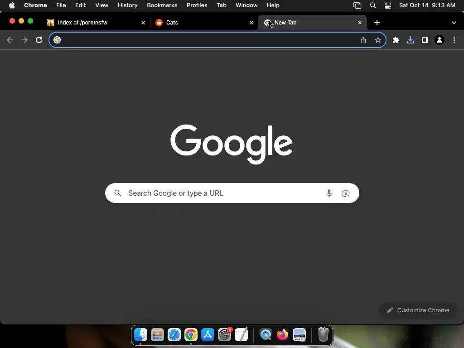Open App Store from the Dock
464x348 pixels.
click(208, 335)
